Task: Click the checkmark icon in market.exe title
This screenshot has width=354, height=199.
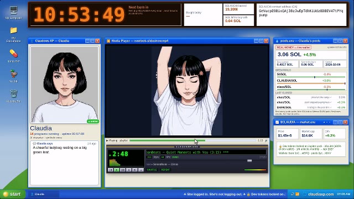Action: coord(277,122)
